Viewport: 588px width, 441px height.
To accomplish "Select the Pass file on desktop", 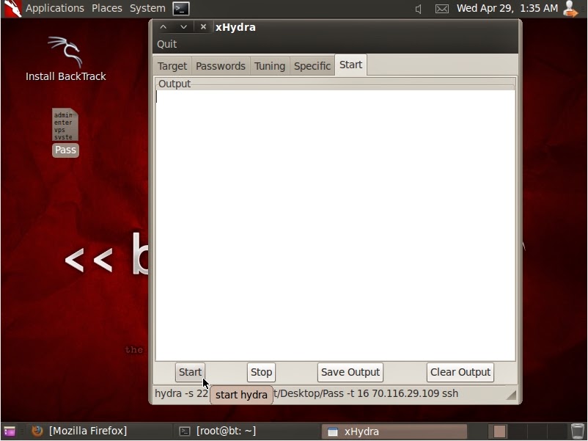I will pyautogui.click(x=65, y=133).
